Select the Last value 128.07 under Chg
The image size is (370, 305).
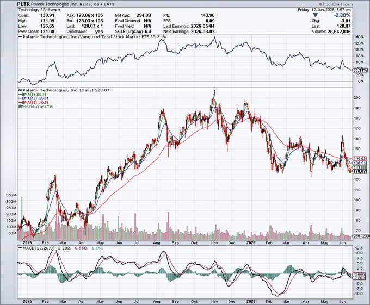point(344,26)
